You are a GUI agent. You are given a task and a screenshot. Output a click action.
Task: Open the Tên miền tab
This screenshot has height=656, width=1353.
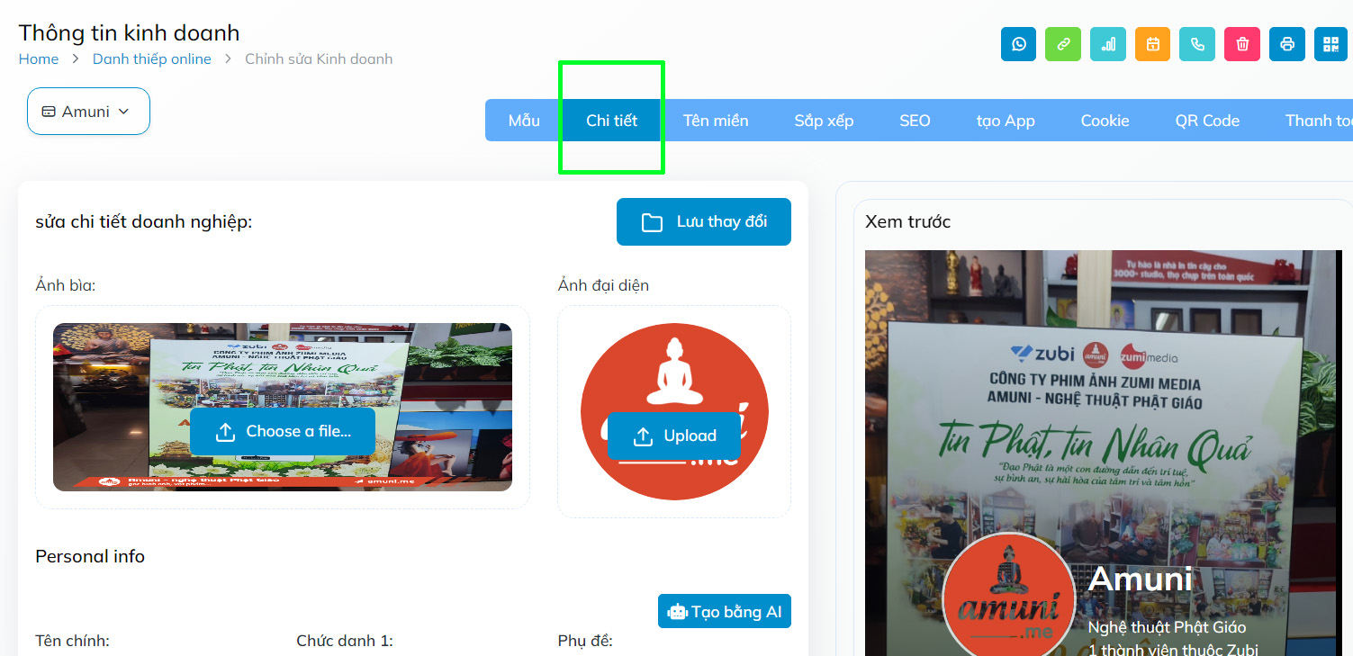click(x=716, y=121)
